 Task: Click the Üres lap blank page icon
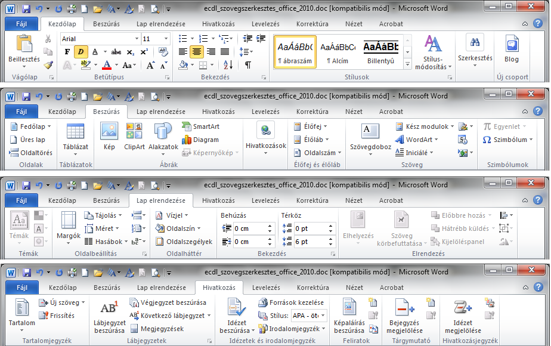[x=14, y=140]
